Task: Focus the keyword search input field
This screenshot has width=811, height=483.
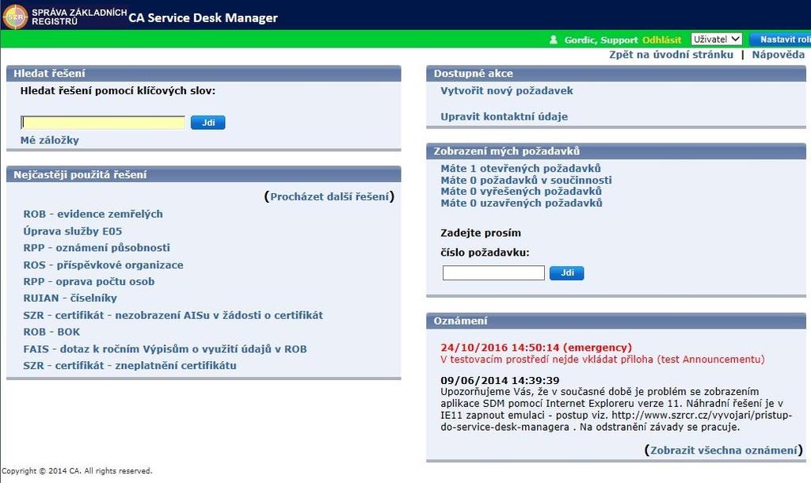Action: [103, 123]
